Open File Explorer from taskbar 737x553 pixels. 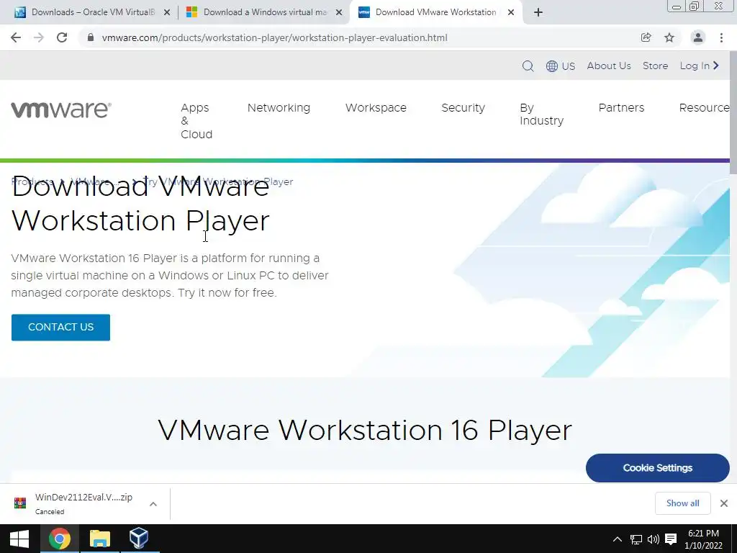(x=99, y=539)
